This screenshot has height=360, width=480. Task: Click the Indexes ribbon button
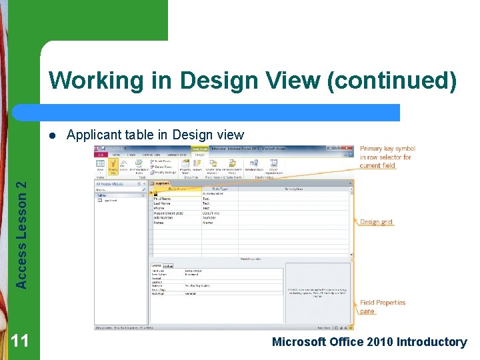(197, 165)
